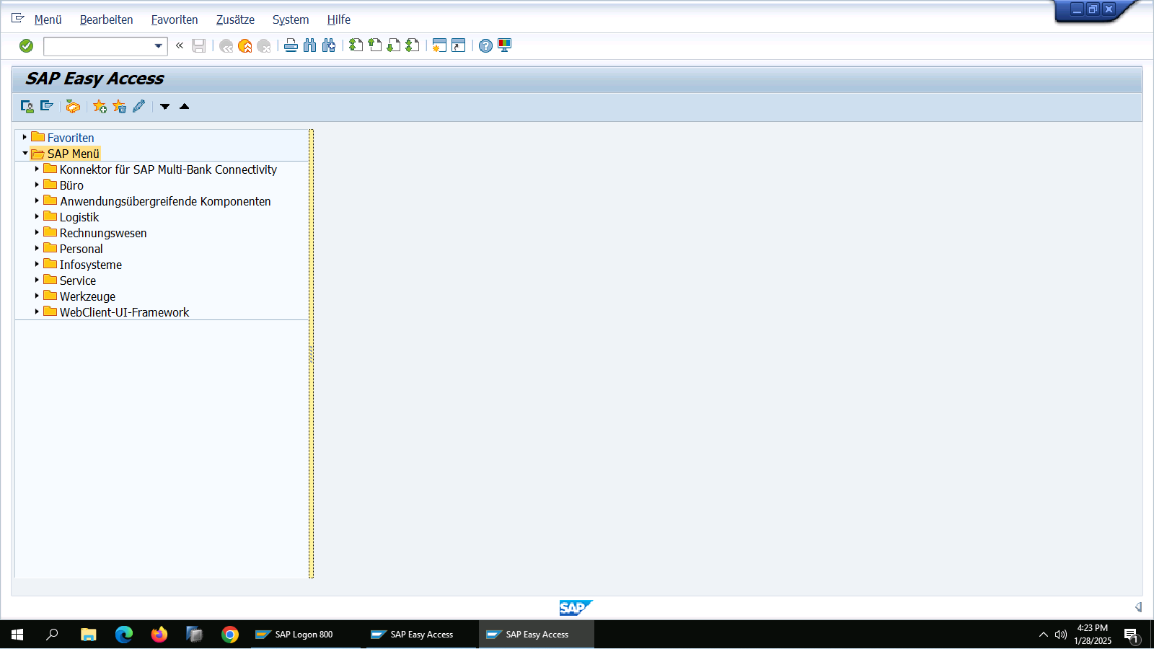Open the Zusätze menu
The image size is (1154, 649).
(x=235, y=19)
